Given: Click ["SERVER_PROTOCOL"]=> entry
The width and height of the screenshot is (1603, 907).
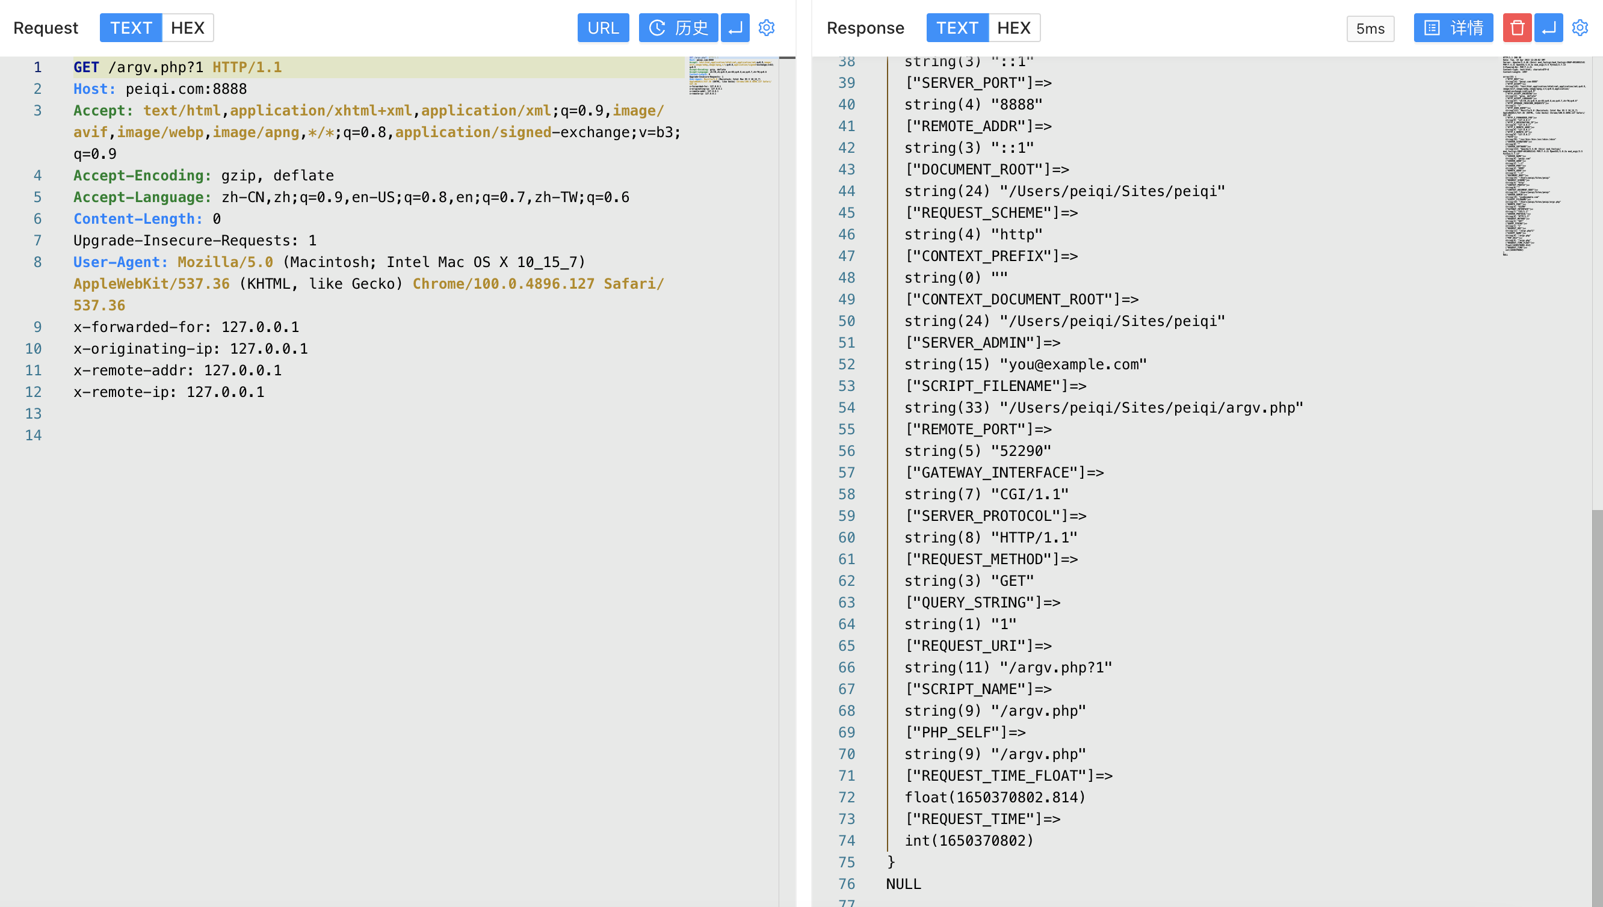Looking at the screenshot, I should pyautogui.click(x=996, y=516).
